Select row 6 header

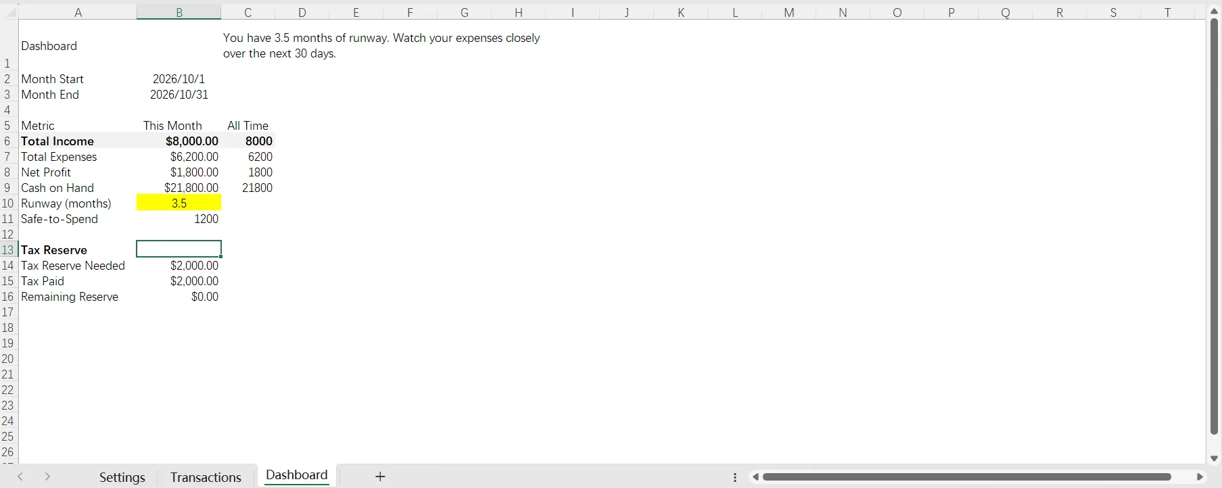[x=7, y=141]
